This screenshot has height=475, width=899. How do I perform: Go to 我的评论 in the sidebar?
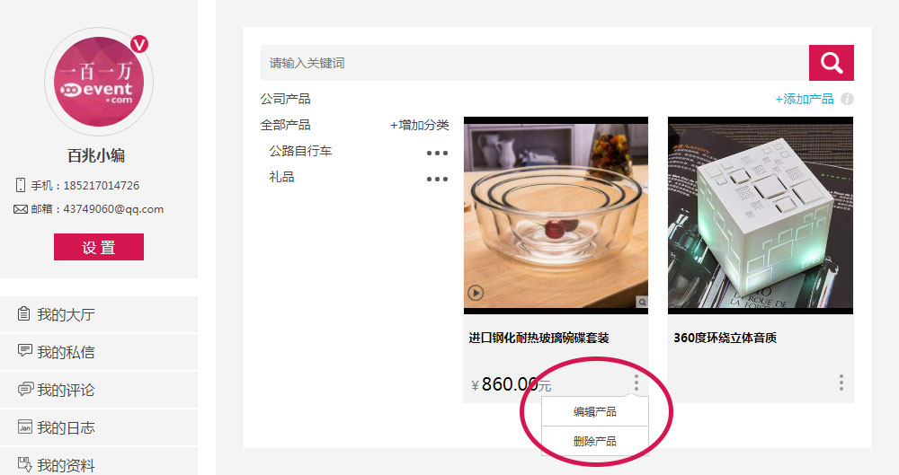tap(99, 390)
